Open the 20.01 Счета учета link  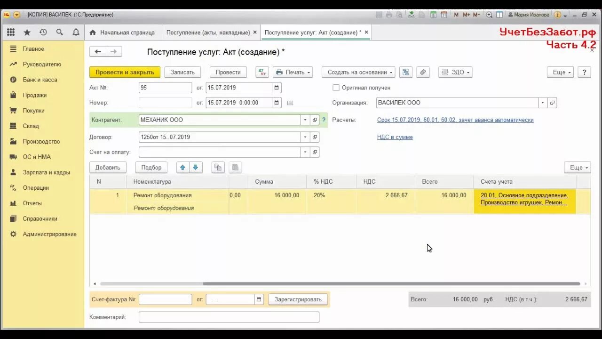tap(524, 199)
